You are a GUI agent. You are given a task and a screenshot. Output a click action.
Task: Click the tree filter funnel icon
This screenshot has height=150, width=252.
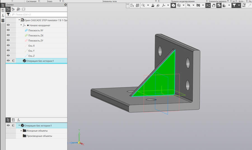coord(8,15)
